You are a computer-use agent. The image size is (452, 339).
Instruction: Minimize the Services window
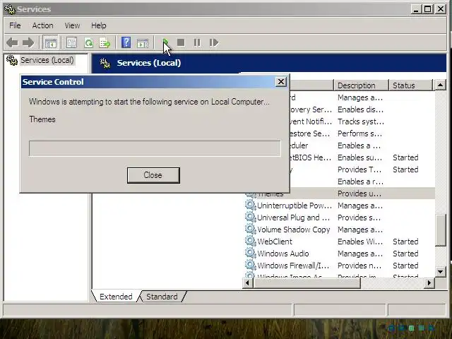point(416,9)
